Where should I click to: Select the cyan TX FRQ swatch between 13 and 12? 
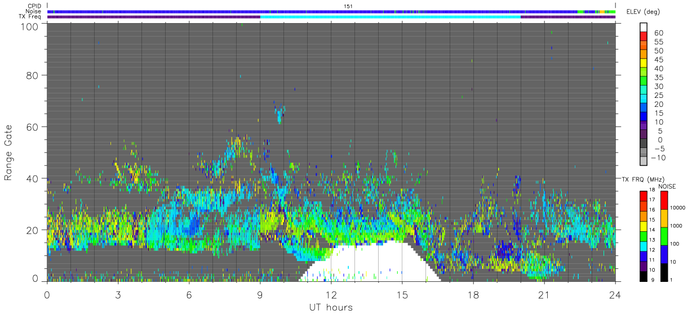[x=644, y=245]
